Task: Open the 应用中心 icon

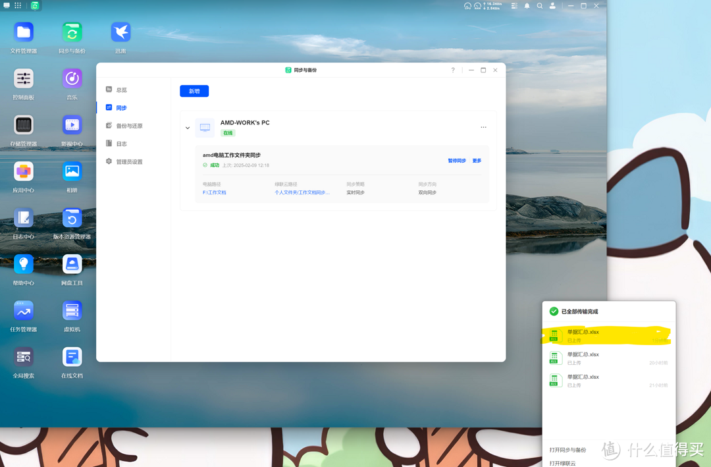Action: (24, 172)
